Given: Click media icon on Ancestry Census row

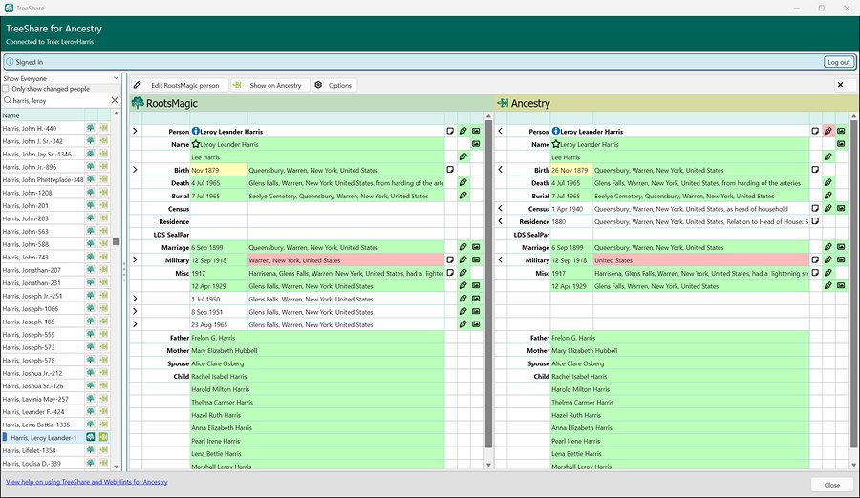Looking at the screenshot, I should pos(841,208).
